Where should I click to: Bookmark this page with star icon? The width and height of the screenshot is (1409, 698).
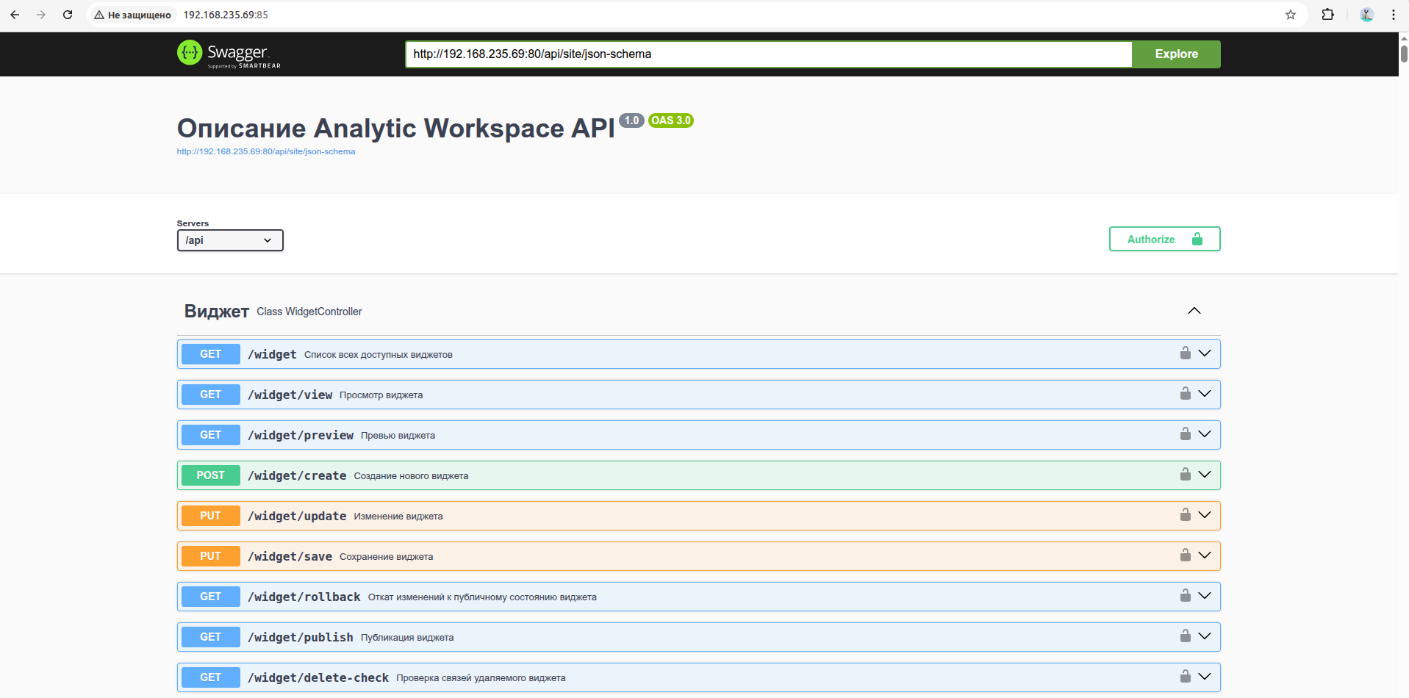point(1290,15)
